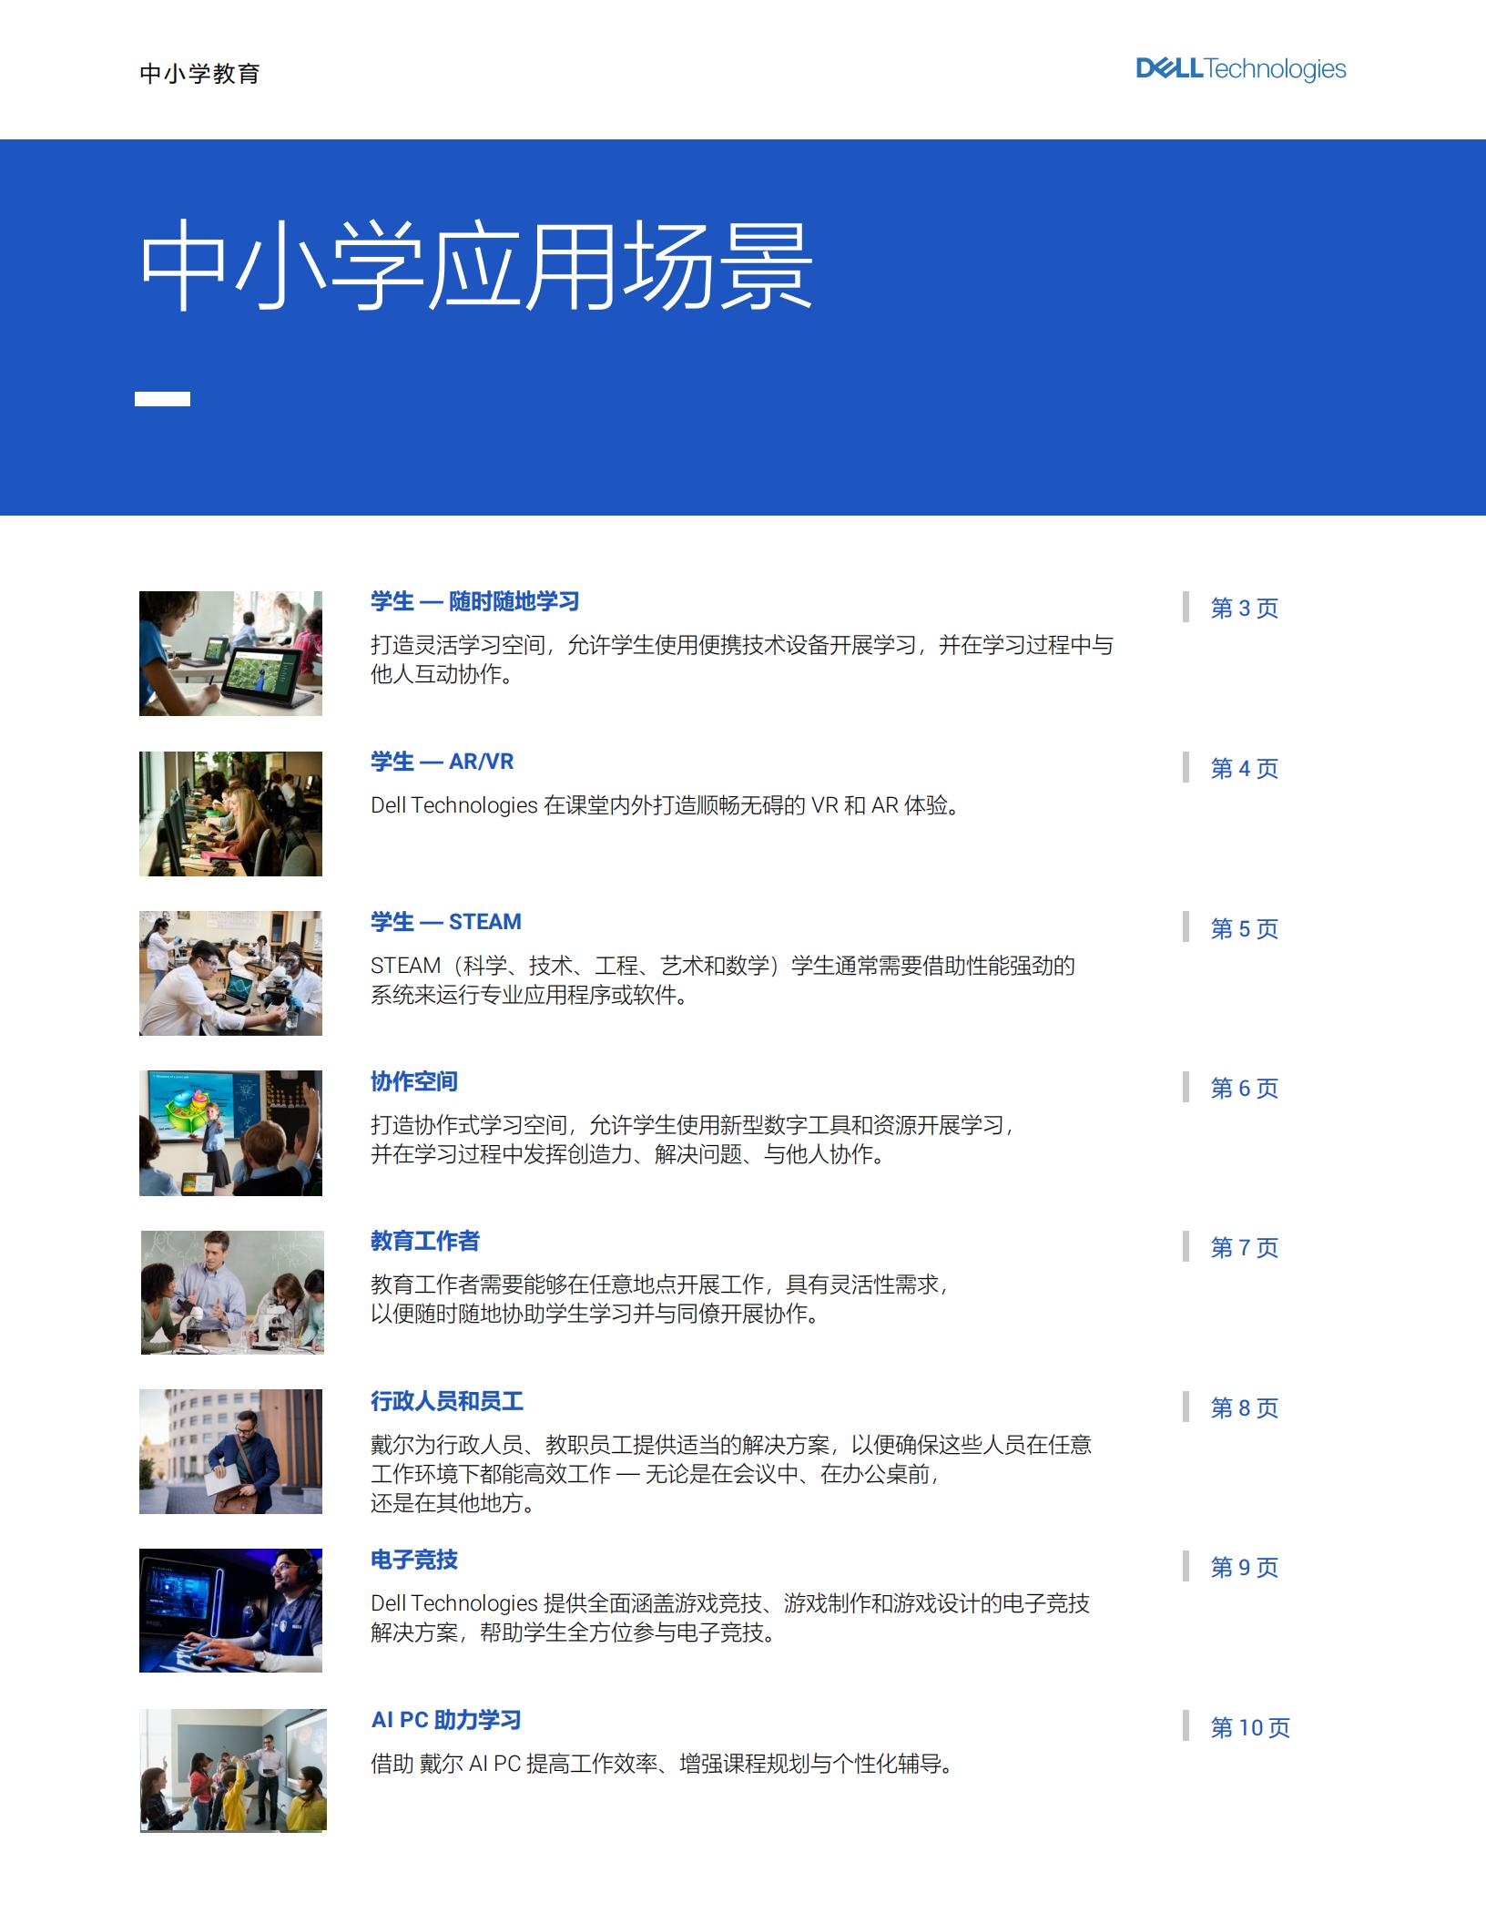Open the 学生 — AR/VR heading link
Screen dimensions: 1486x1924
(x=442, y=762)
